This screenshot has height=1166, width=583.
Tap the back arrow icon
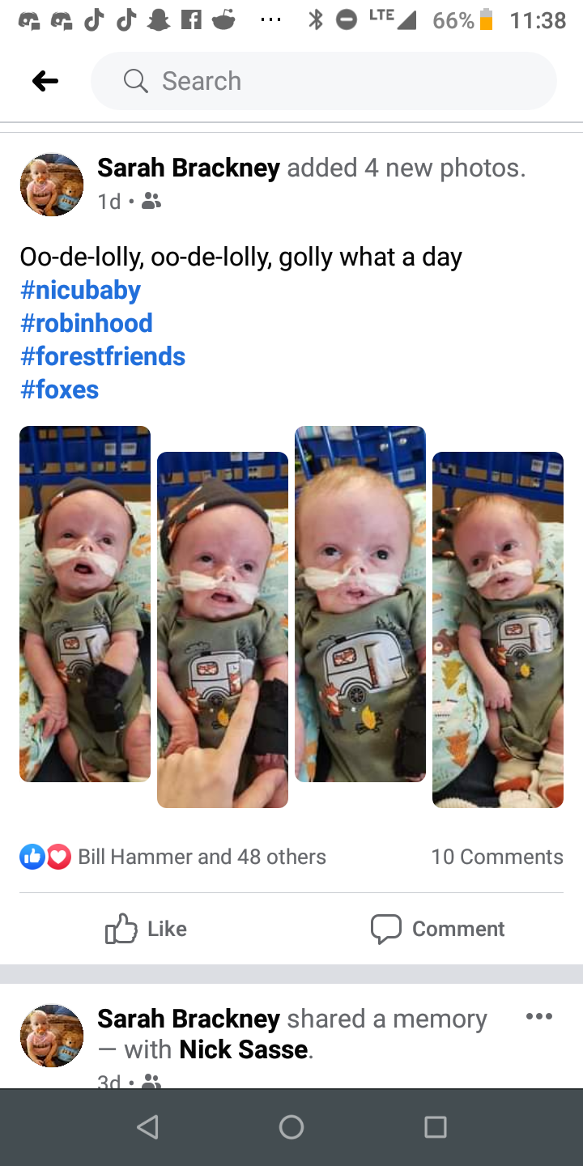45,81
